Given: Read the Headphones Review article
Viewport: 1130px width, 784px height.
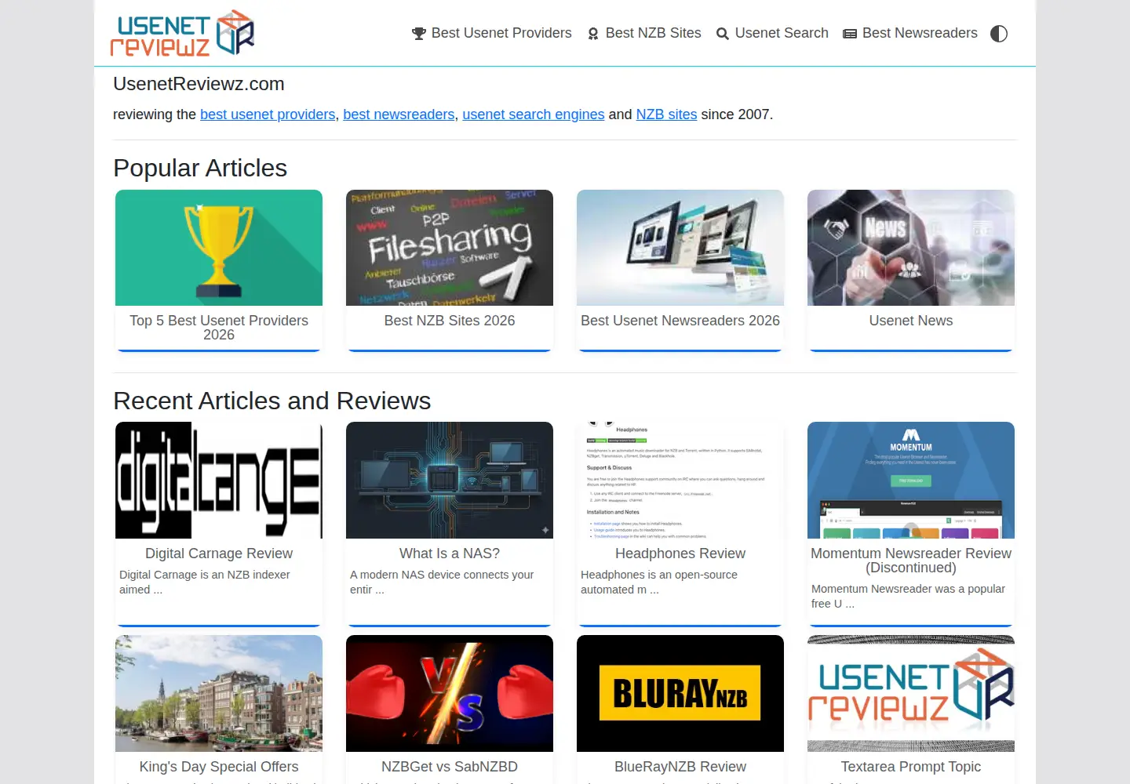Looking at the screenshot, I should coord(680,554).
